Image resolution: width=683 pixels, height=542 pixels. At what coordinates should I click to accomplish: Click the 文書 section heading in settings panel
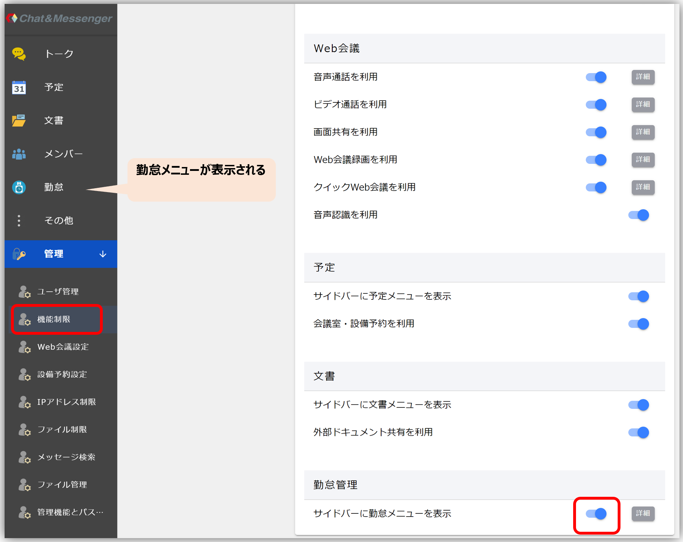pos(324,376)
